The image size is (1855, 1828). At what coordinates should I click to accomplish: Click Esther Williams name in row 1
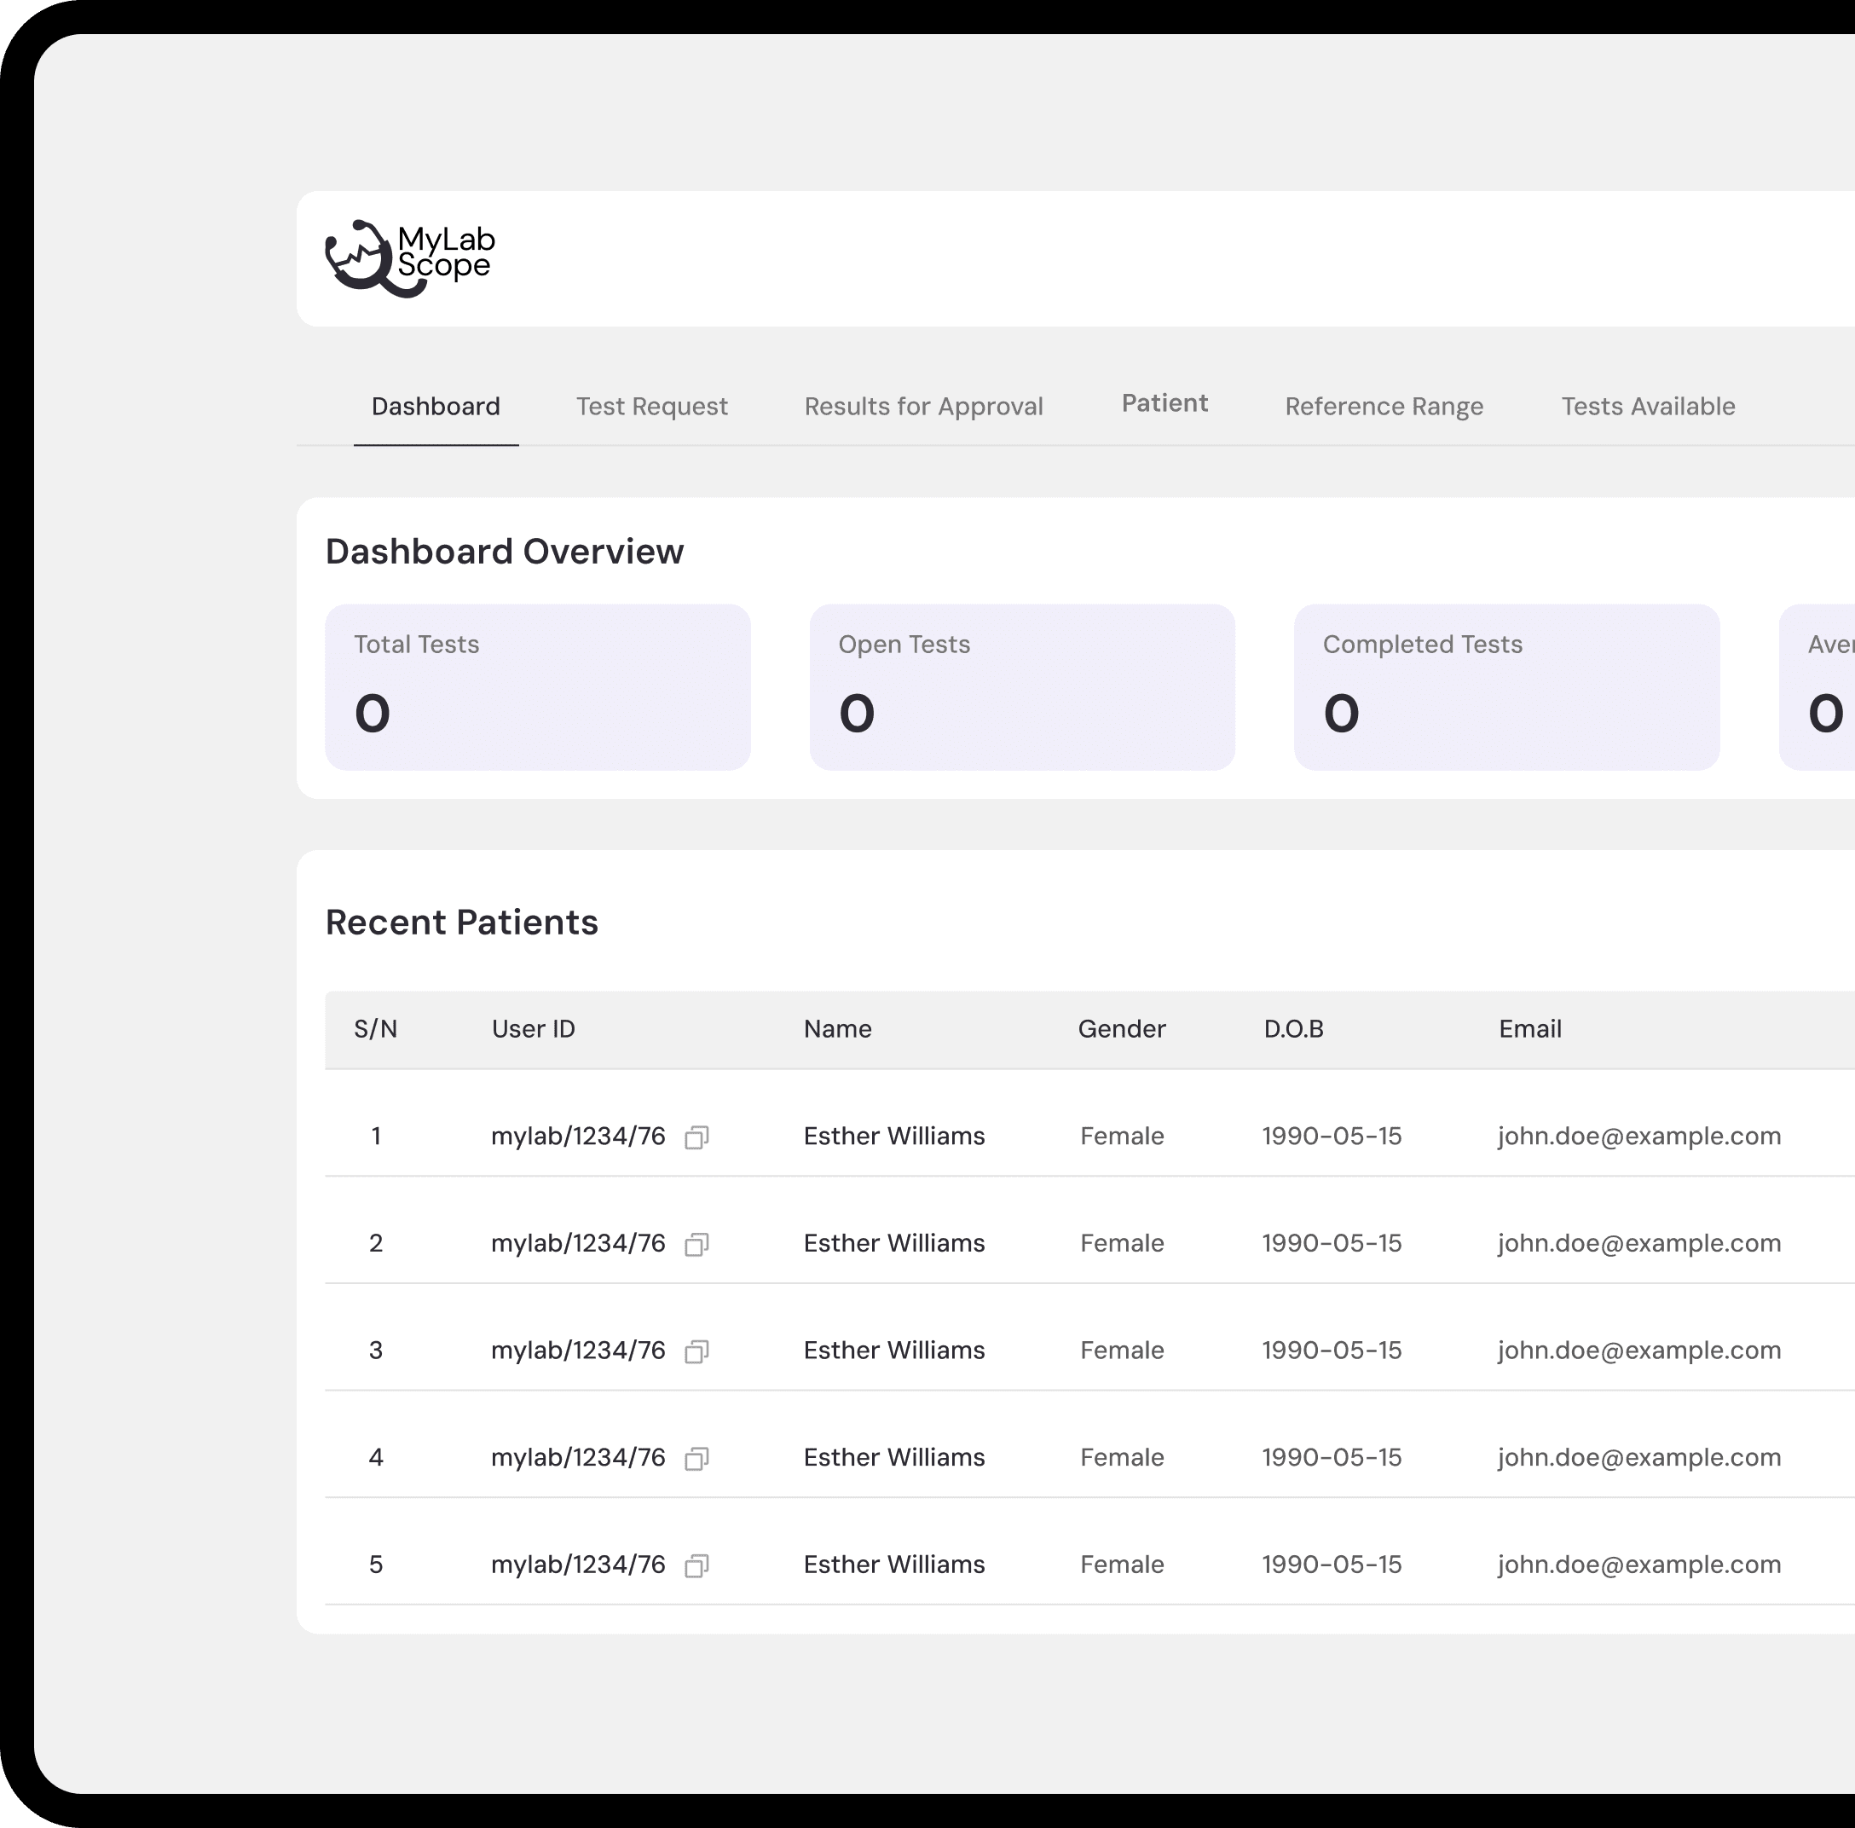click(894, 1136)
